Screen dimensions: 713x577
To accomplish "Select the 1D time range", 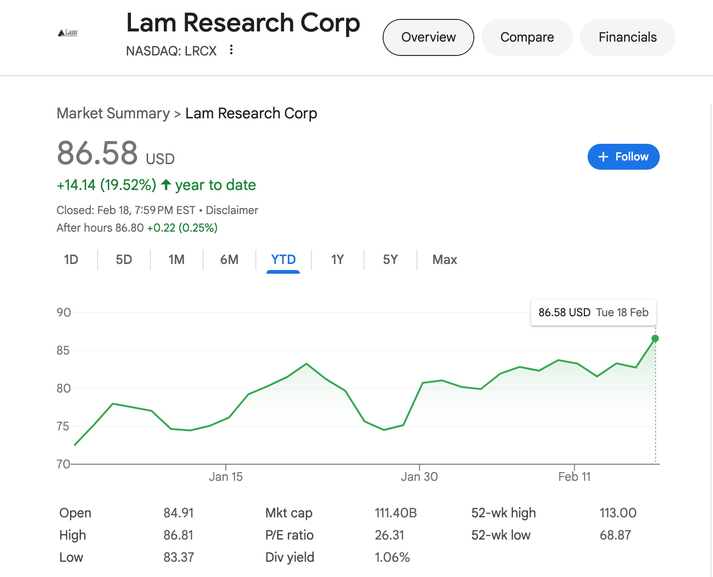I will [71, 260].
